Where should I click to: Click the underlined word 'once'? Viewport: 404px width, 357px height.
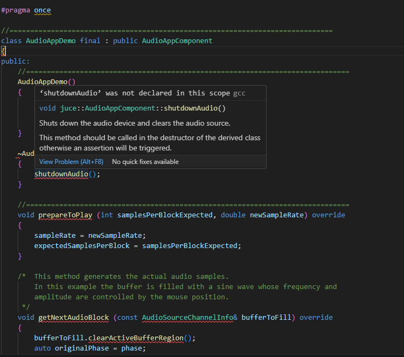(43, 10)
